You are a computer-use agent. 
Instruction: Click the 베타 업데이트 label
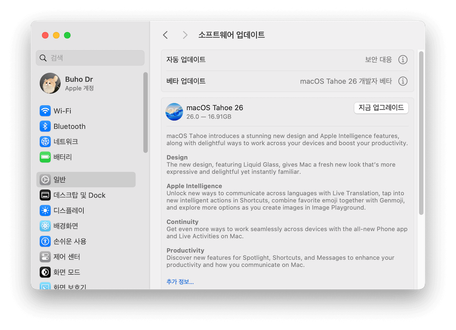186,81
